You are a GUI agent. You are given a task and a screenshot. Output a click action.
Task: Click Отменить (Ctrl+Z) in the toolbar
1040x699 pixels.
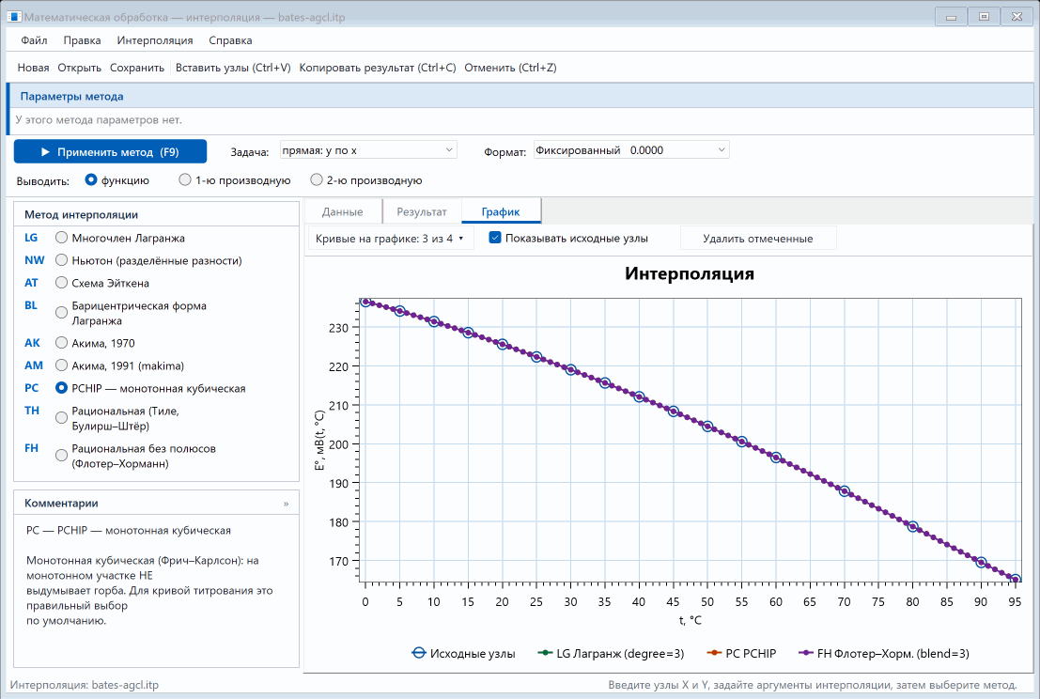(511, 68)
